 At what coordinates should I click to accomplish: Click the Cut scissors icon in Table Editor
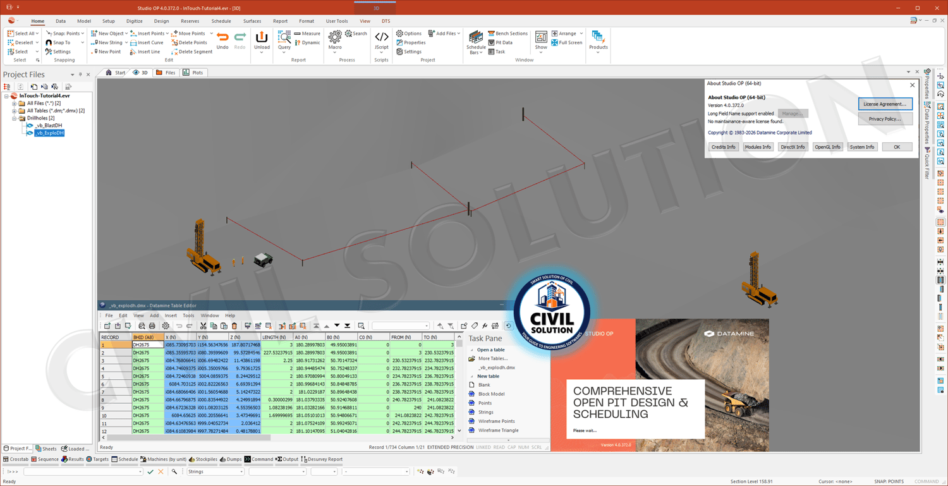(x=203, y=326)
